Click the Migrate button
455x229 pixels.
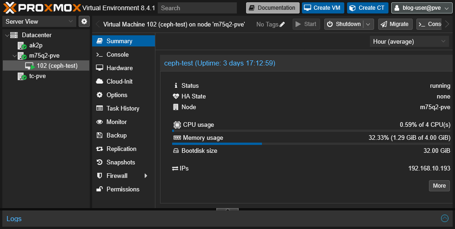(x=395, y=24)
